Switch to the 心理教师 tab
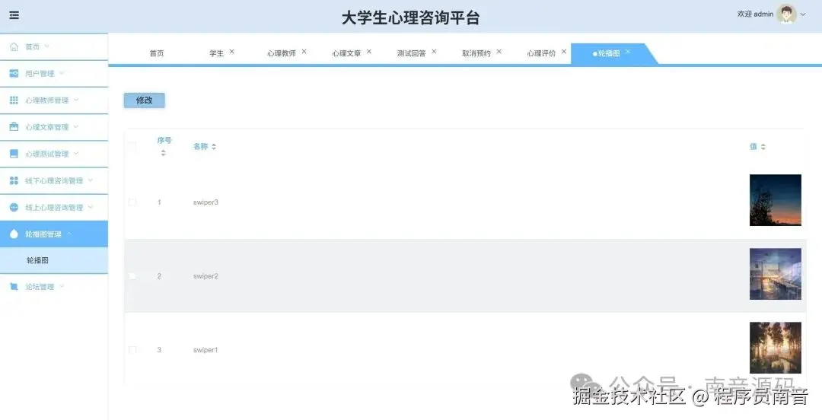This screenshot has height=420, width=822. point(282,53)
